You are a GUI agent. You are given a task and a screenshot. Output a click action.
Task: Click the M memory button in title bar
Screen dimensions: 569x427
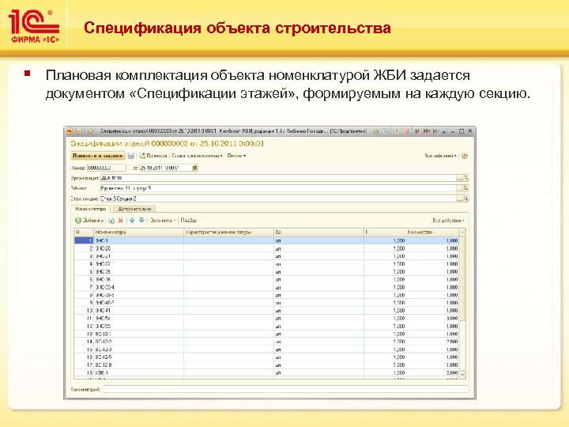(x=417, y=131)
